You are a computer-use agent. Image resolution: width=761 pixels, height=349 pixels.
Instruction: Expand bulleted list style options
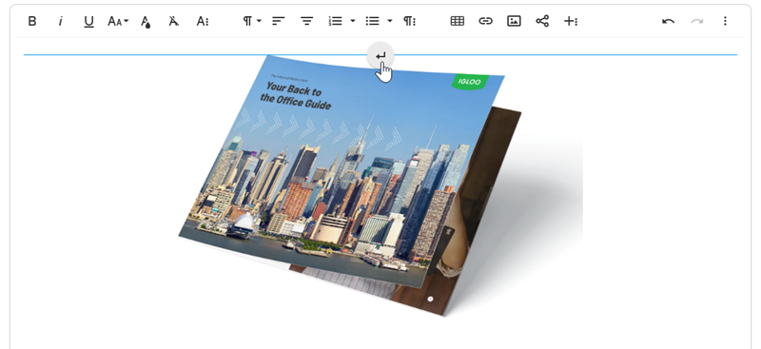click(x=390, y=21)
